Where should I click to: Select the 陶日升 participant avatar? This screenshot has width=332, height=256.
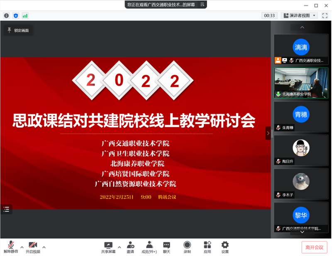301,148
